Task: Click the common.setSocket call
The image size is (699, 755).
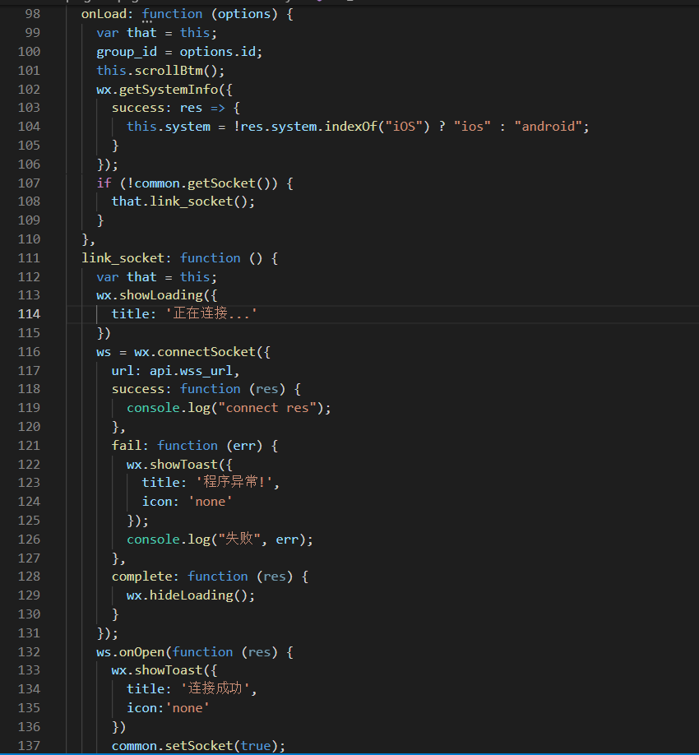Action: click(x=172, y=746)
